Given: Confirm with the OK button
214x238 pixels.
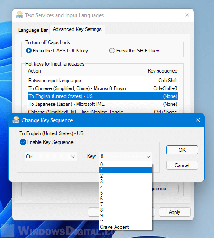Looking at the screenshot, I should pos(182,150).
